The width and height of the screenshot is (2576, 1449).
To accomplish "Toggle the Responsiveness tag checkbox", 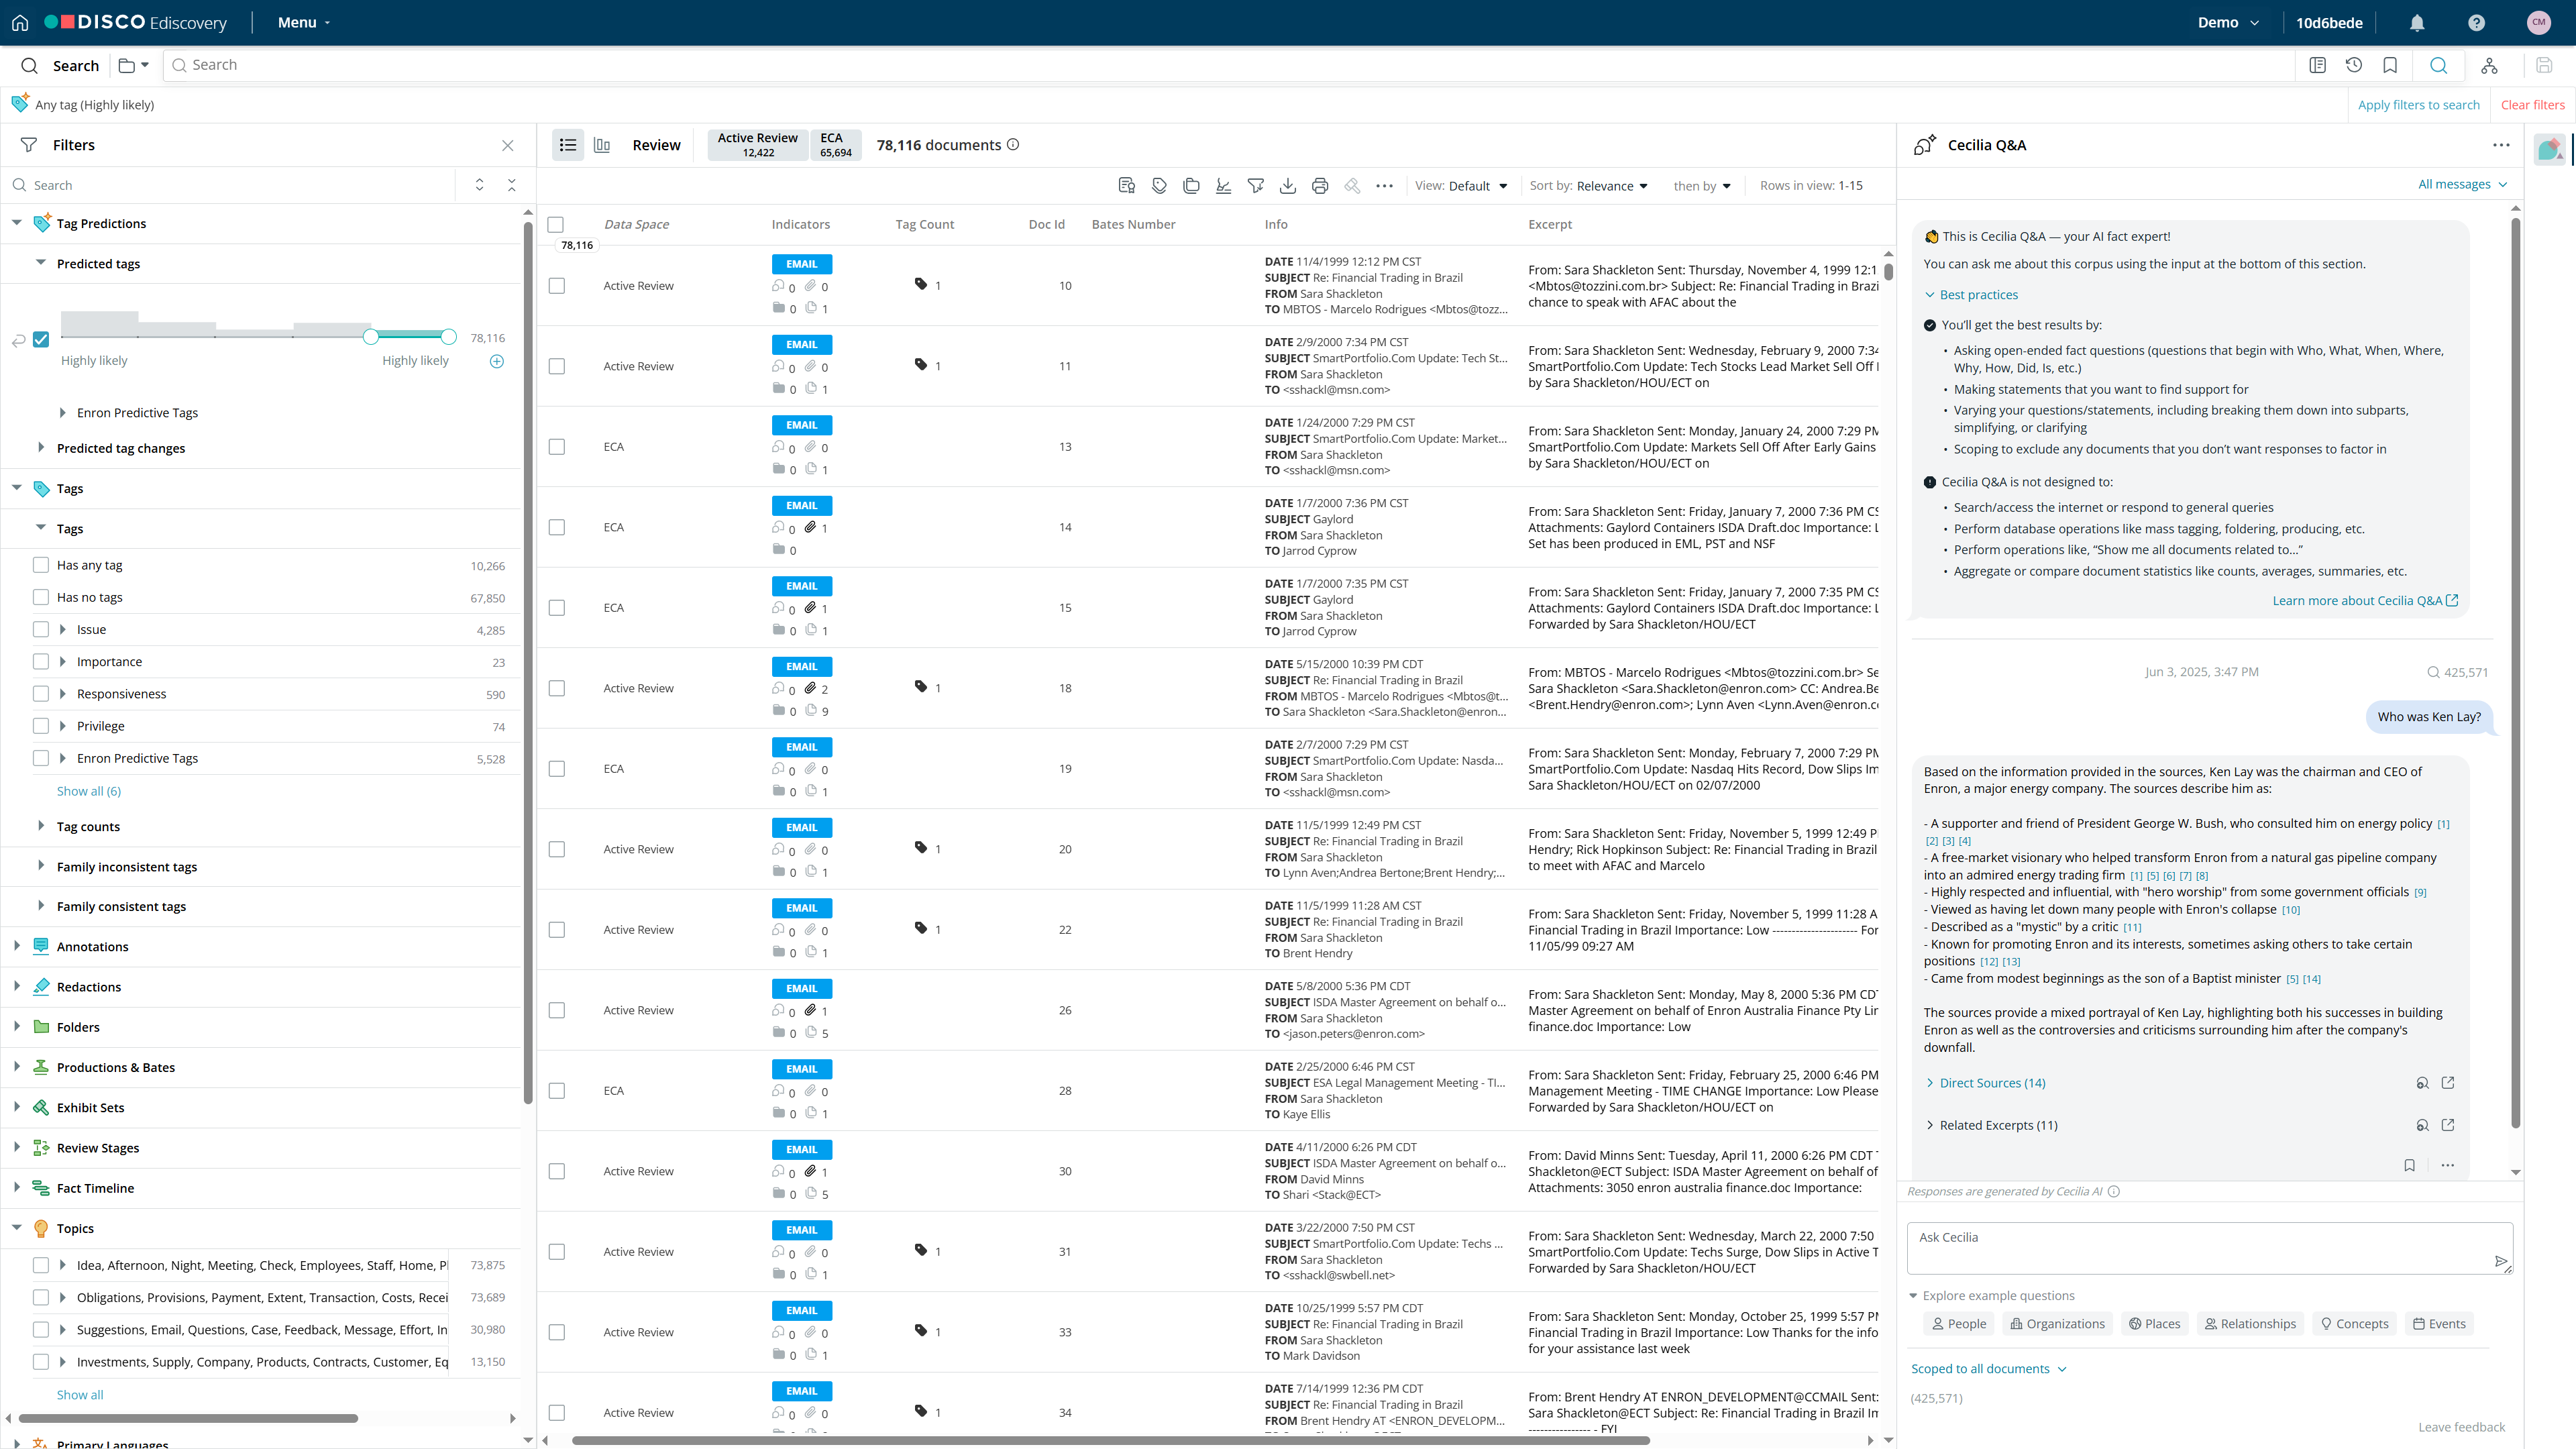I will (x=41, y=694).
